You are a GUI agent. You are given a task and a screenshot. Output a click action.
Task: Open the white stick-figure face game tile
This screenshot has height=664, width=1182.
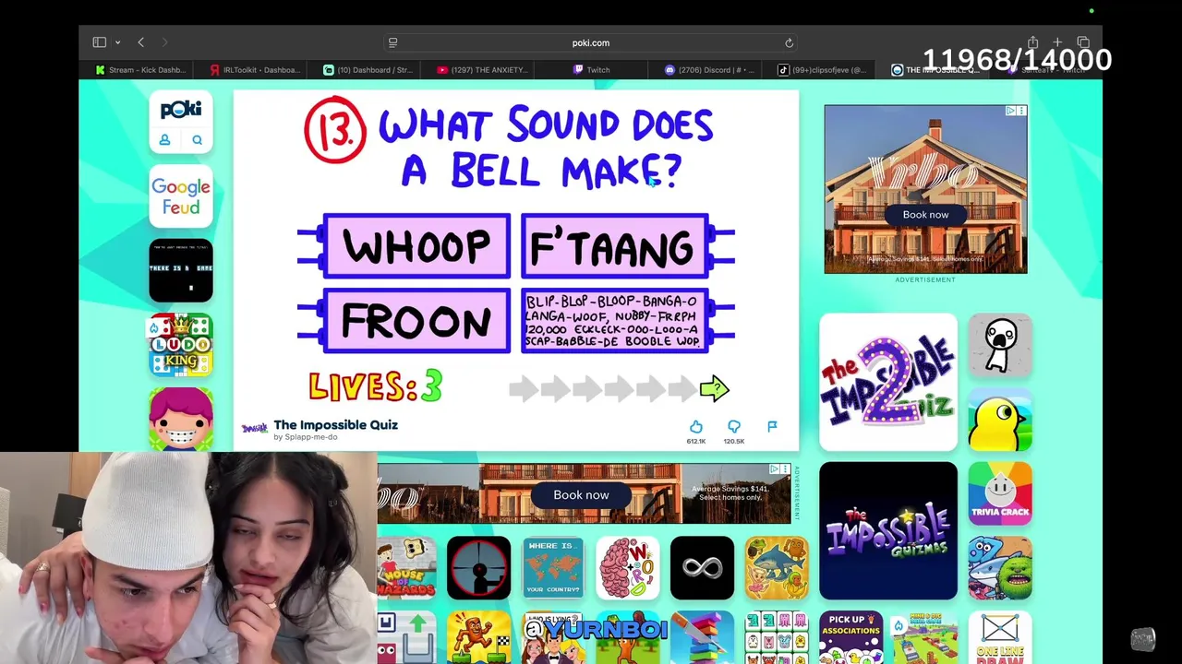[x=1000, y=345]
